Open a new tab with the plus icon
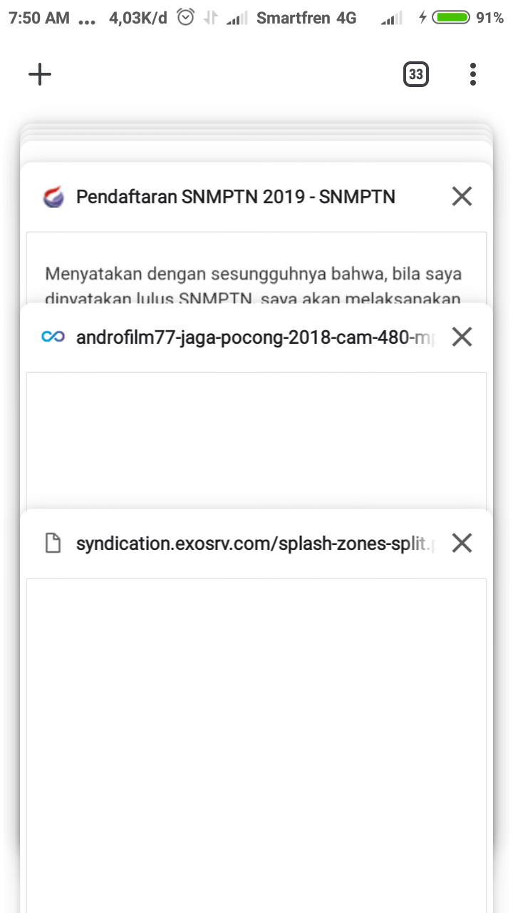The width and height of the screenshot is (513, 913). pos(40,74)
